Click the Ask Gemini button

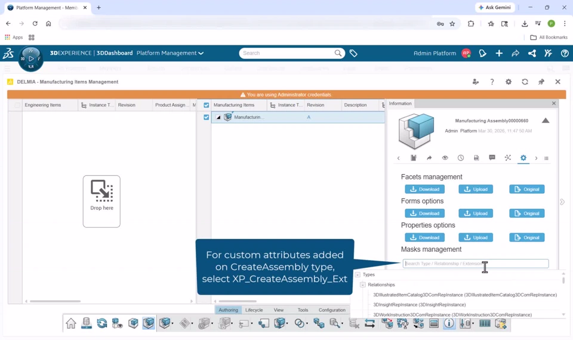(495, 7)
